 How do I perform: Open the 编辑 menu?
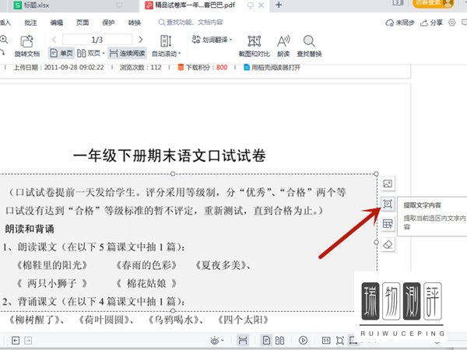click(x=57, y=23)
